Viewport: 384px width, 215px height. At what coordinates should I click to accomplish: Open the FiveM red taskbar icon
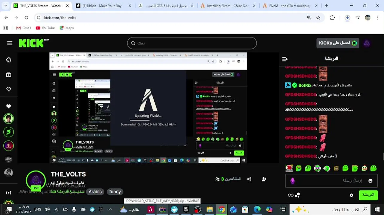[150, 210]
